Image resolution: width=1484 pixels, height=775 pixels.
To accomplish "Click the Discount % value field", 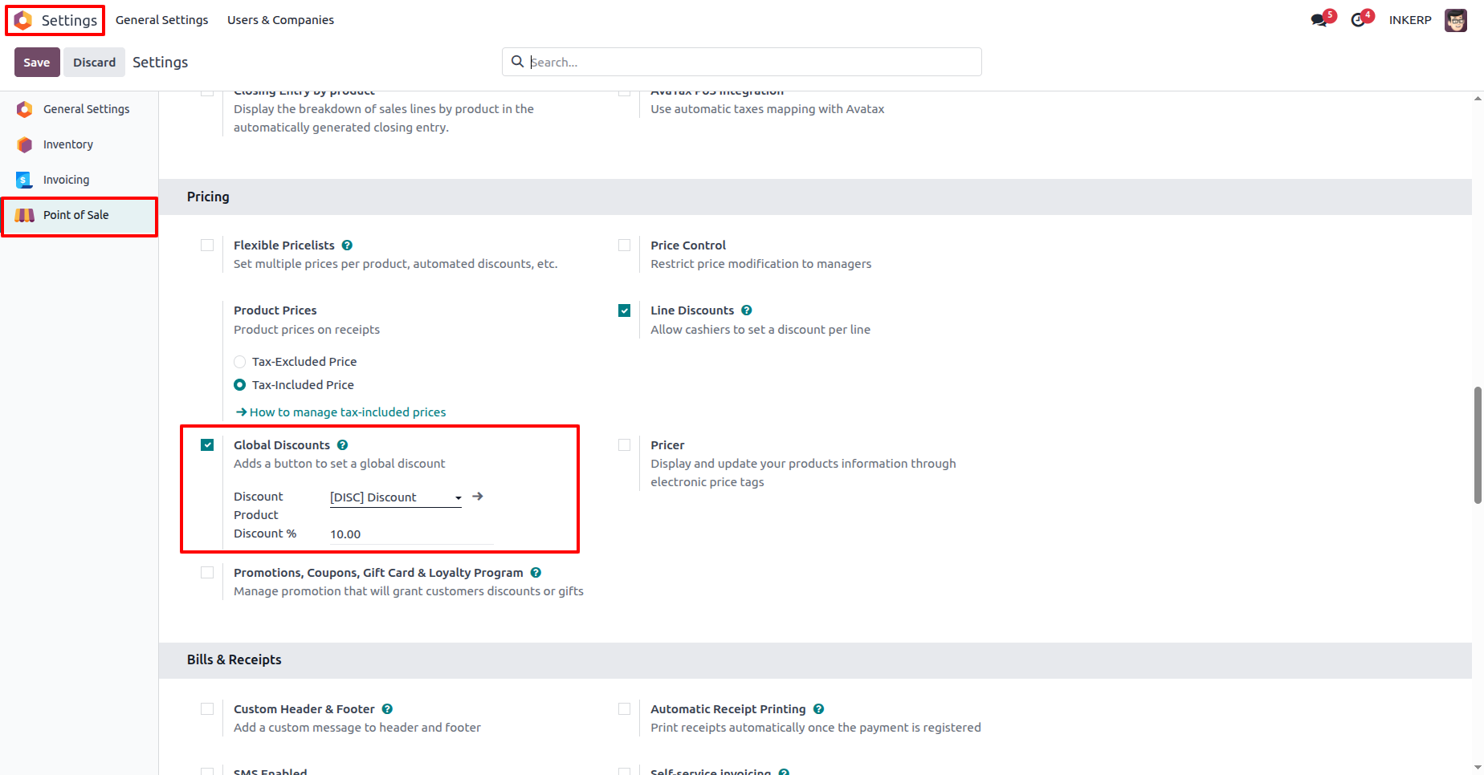I will click(411, 534).
